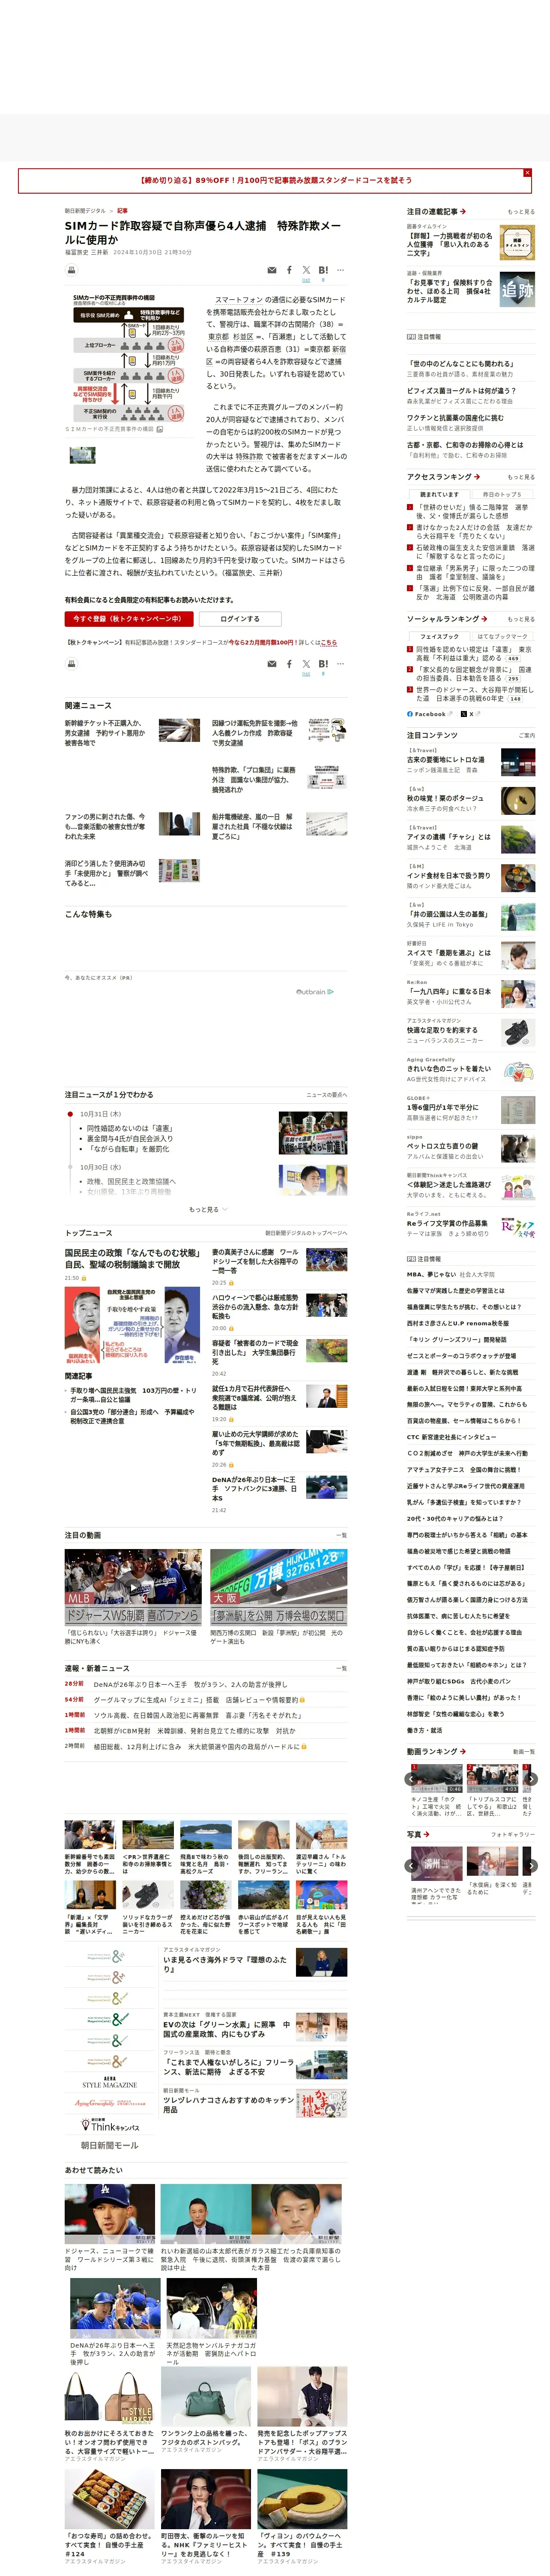
Task: Go to previous photo in 写真 carousel
Action: pyautogui.click(x=410, y=1866)
